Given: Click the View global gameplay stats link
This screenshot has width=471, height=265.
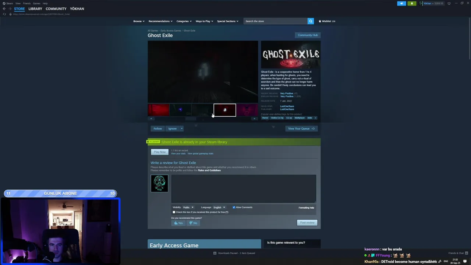Looking at the screenshot, I should point(200,153).
